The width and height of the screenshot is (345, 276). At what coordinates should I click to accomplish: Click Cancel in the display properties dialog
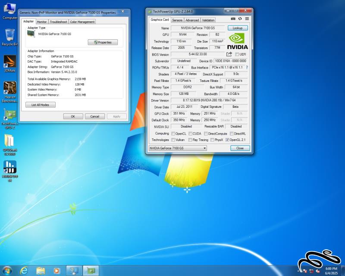[x=94, y=116]
